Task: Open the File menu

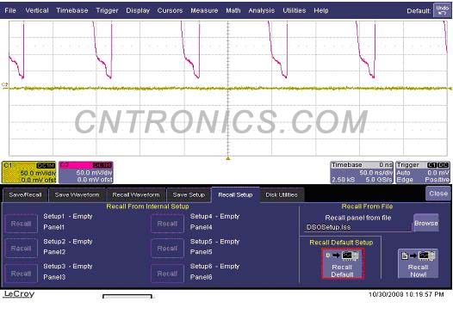Action: click(10, 10)
